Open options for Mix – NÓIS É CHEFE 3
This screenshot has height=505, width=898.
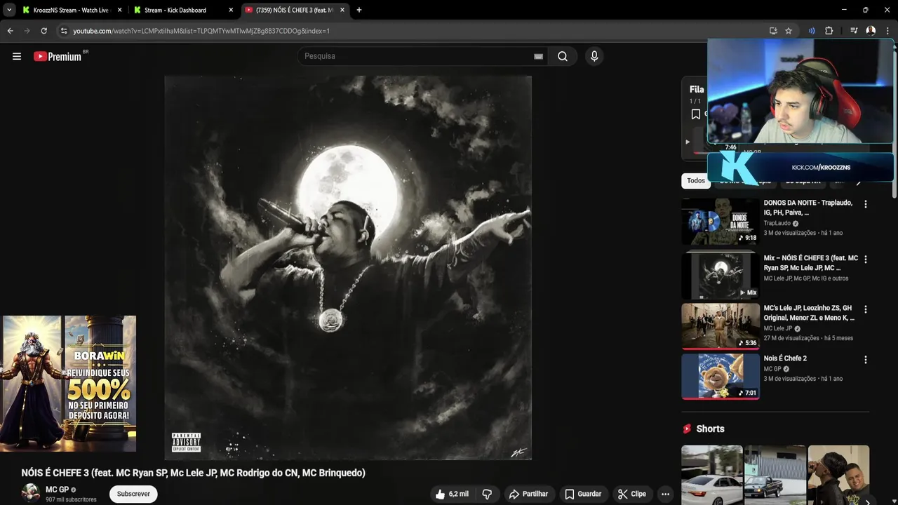point(865,259)
